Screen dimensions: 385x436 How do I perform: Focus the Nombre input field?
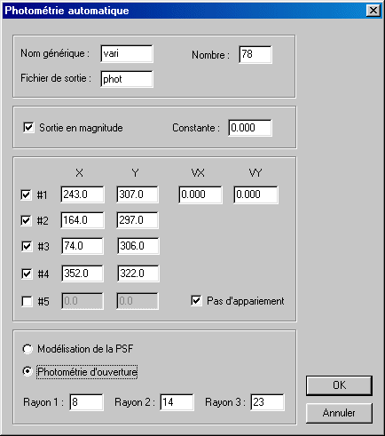pyautogui.click(x=255, y=54)
